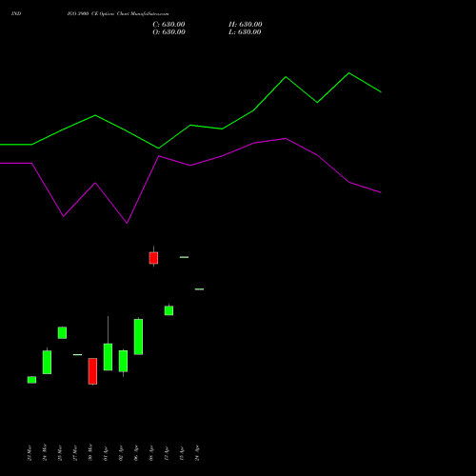Image resolution: width=476 pixels, height=476 pixels.
Task: Click the close value C: 630.00
Action: pyautogui.click(x=169, y=25)
